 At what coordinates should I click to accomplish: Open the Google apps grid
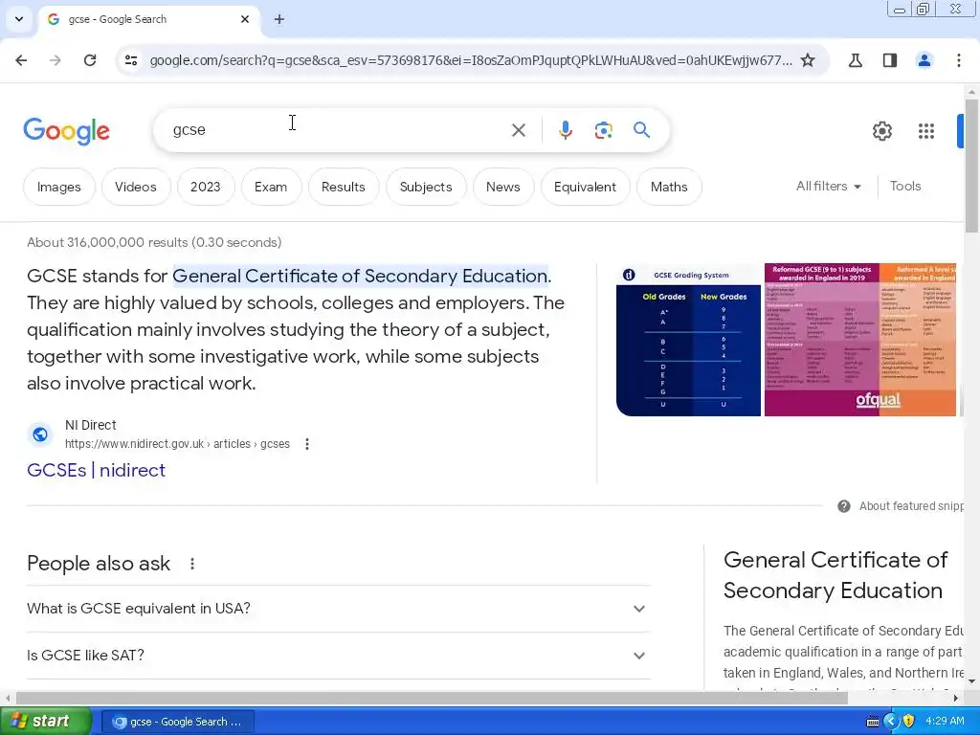(925, 130)
